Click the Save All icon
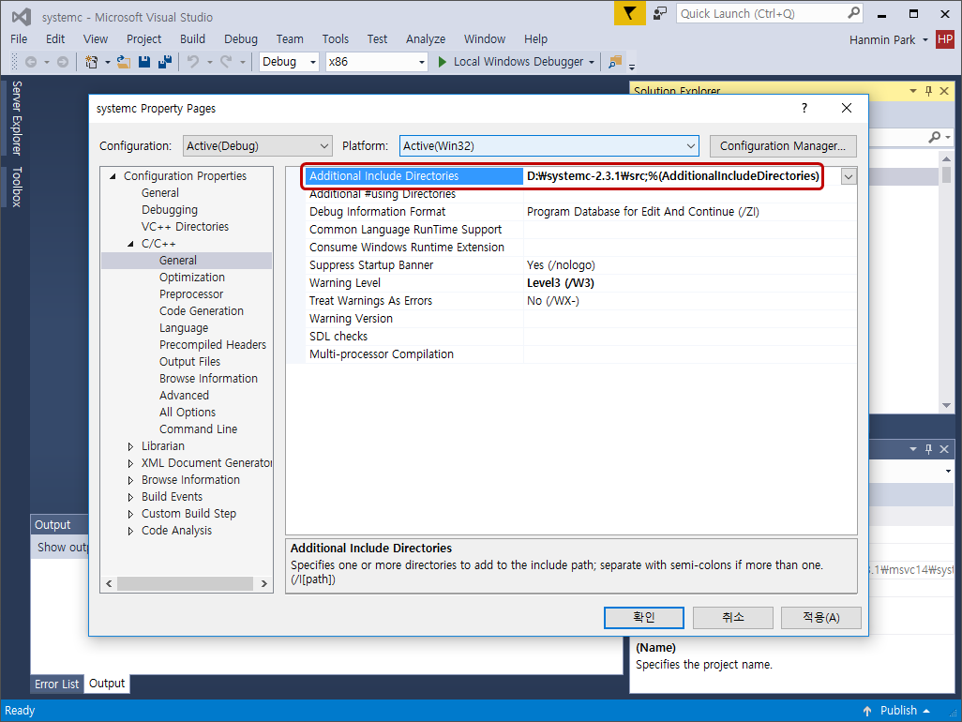This screenshot has width=962, height=722. [x=165, y=62]
